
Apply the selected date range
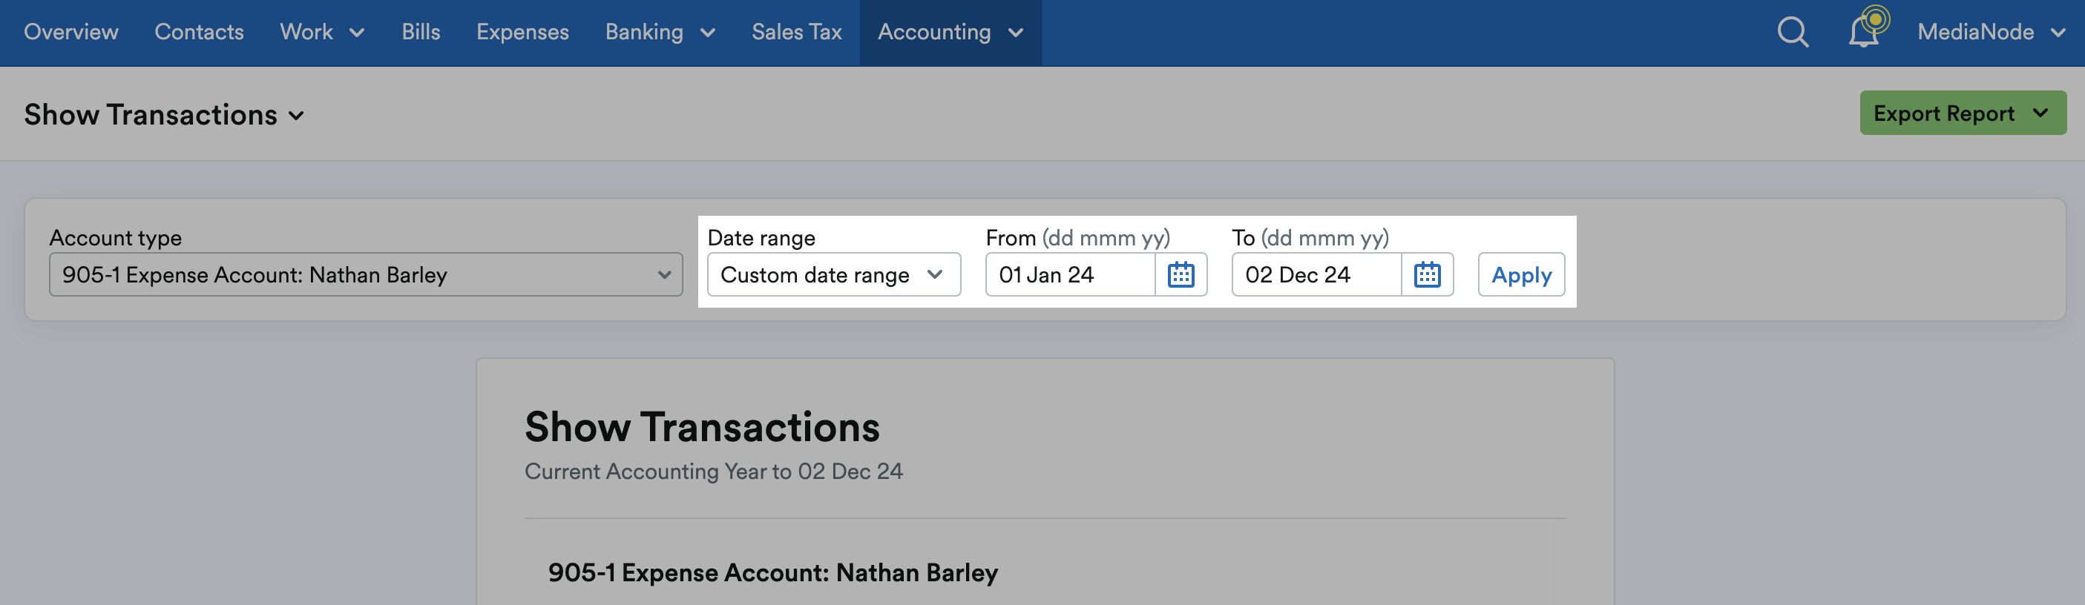[x=1521, y=275]
